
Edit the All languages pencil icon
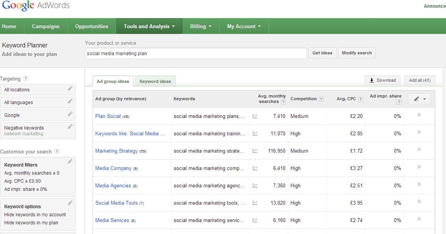coord(70,101)
